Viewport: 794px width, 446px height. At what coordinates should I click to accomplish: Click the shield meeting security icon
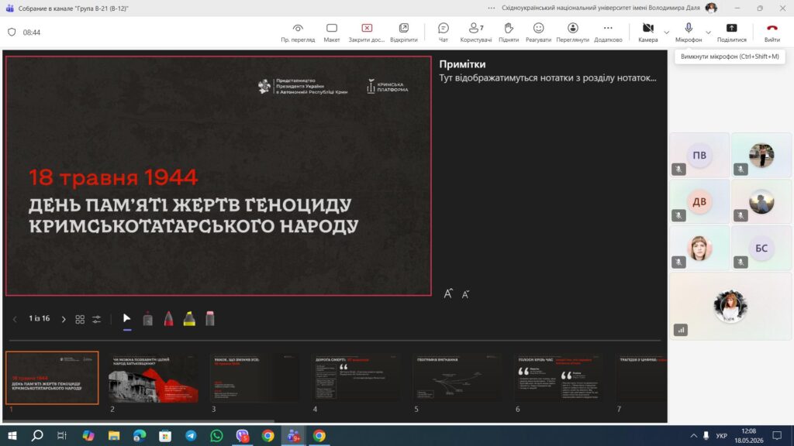click(x=12, y=33)
